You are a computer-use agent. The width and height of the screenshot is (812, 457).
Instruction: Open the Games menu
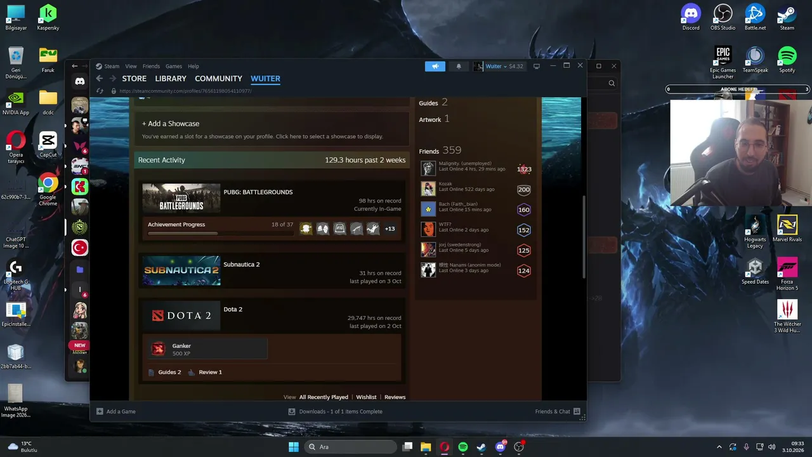click(174, 66)
